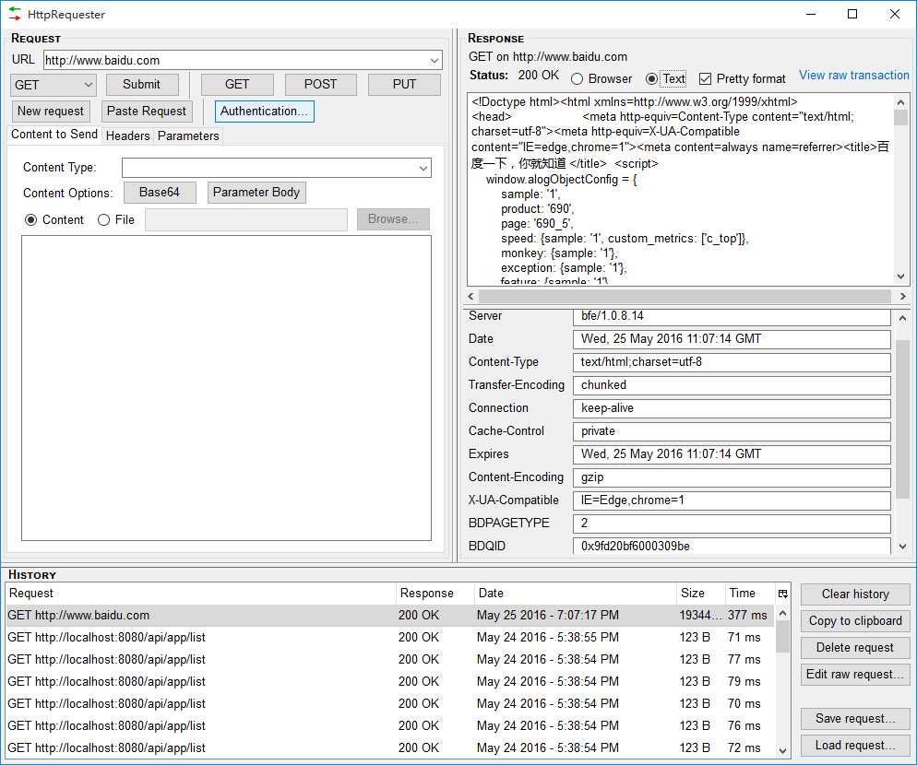Send request with the POST button
917x765 pixels.
pyautogui.click(x=320, y=84)
